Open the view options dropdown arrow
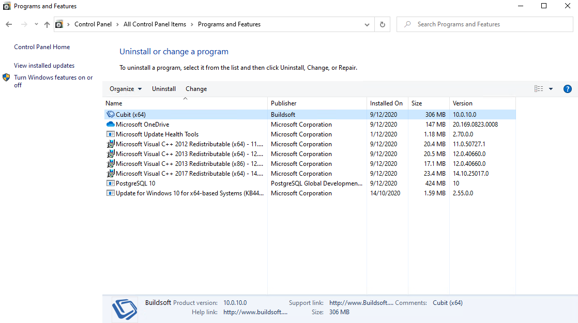This screenshot has height=323, width=578. 551,89
